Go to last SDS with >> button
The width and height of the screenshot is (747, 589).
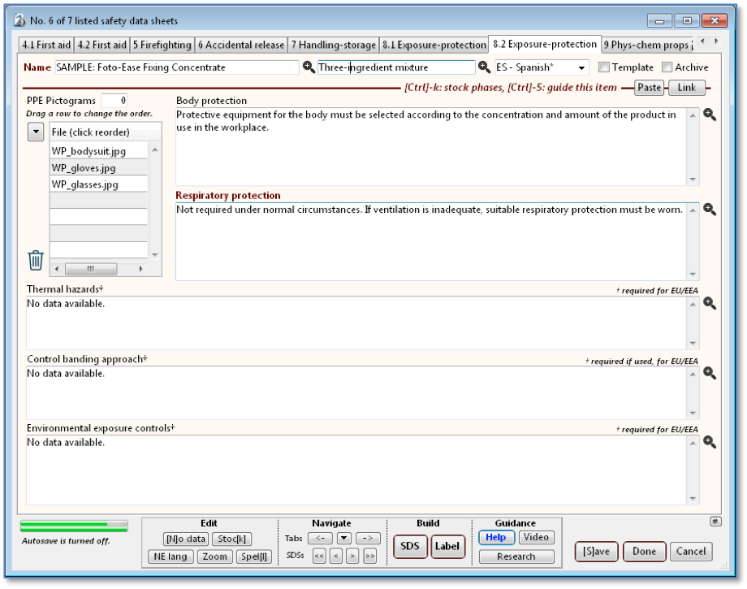[369, 556]
